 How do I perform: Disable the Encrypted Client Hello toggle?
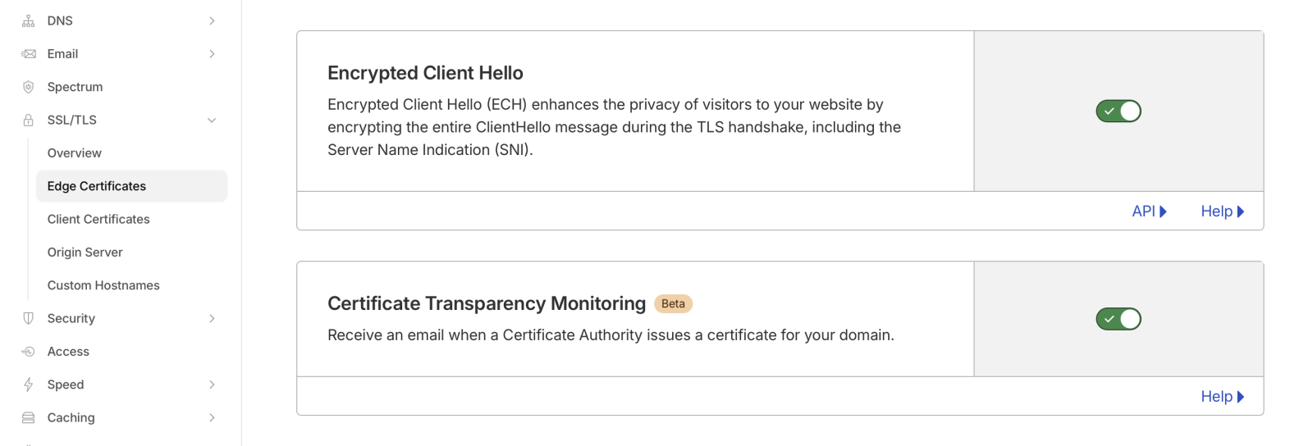pyautogui.click(x=1119, y=111)
